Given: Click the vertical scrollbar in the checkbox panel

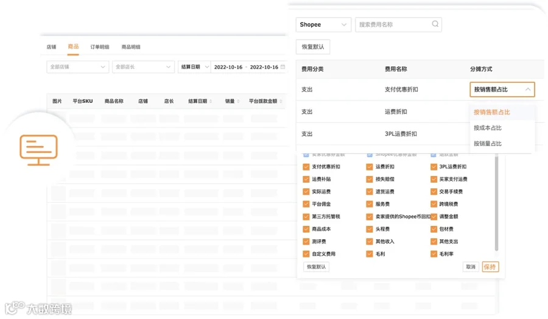Looking at the screenshot, I should pos(496,203).
